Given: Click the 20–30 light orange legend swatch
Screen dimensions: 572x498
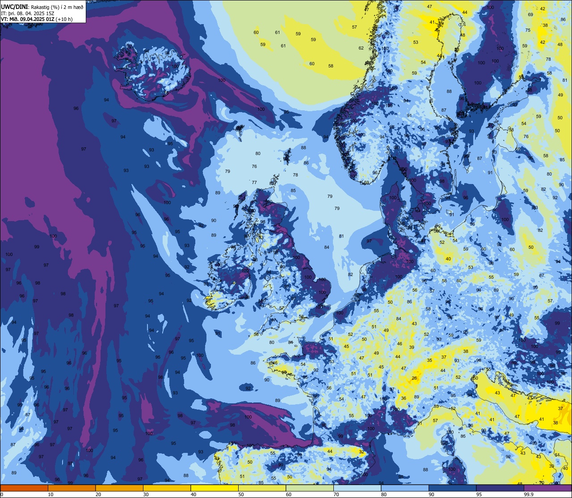Looking at the screenshot, I should point(119,488).
